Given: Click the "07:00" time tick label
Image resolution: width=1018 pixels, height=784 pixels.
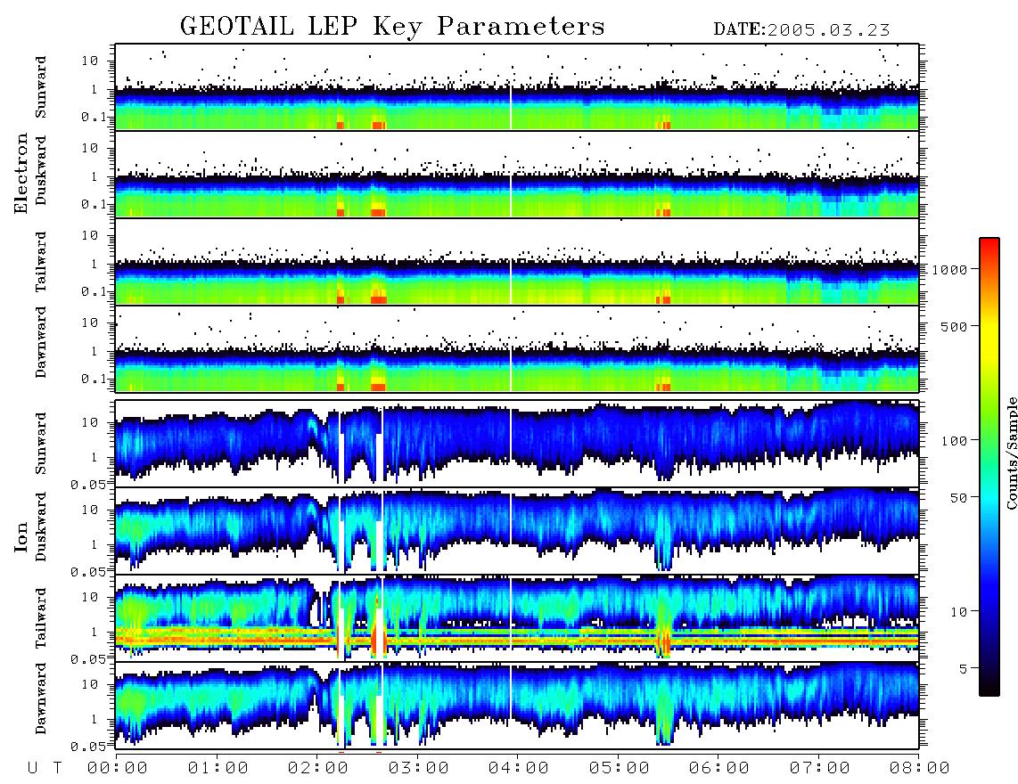Looking at the screenshot, I should pyautogui.click(x=820, y=768).
